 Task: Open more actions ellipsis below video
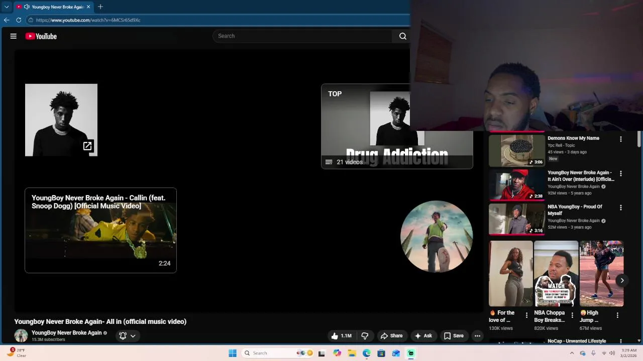pos(477,336)
